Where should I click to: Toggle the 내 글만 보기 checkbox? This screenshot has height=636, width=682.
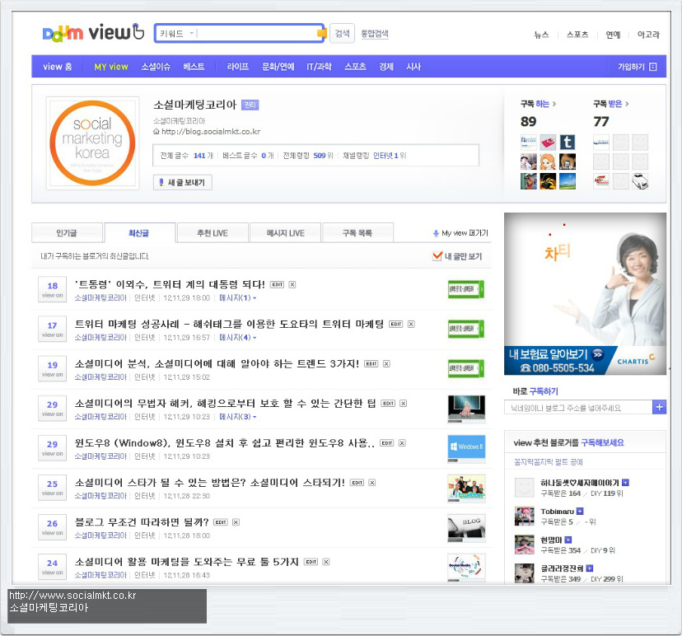coord(437,255)
